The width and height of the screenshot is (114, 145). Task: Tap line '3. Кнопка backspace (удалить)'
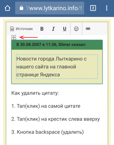click(x=47, y=132)
